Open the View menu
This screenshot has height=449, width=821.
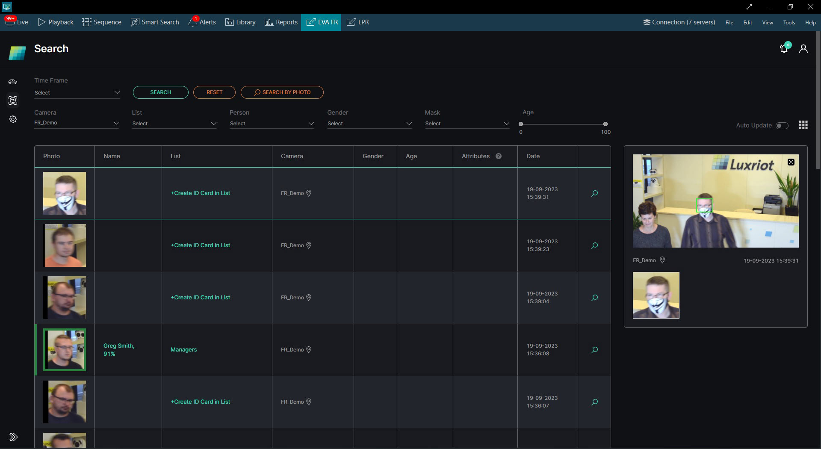(x=768, y=23)
